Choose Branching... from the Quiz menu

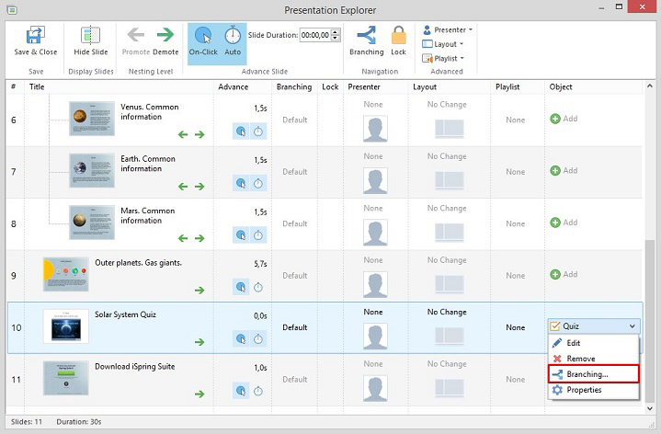(587, 374)
